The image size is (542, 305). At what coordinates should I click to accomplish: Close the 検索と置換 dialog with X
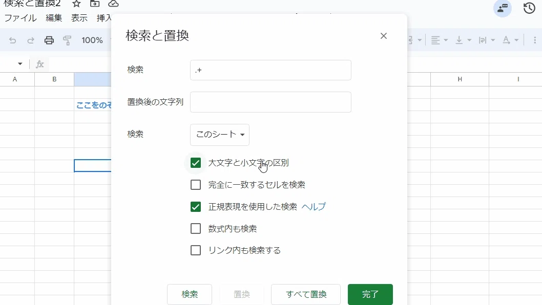pyautogui.click(x=383, y=36)
